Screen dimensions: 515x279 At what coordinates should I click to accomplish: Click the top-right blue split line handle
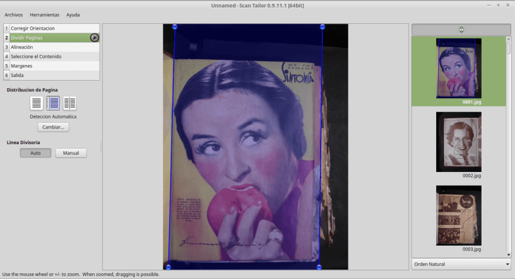coord(323,26)
